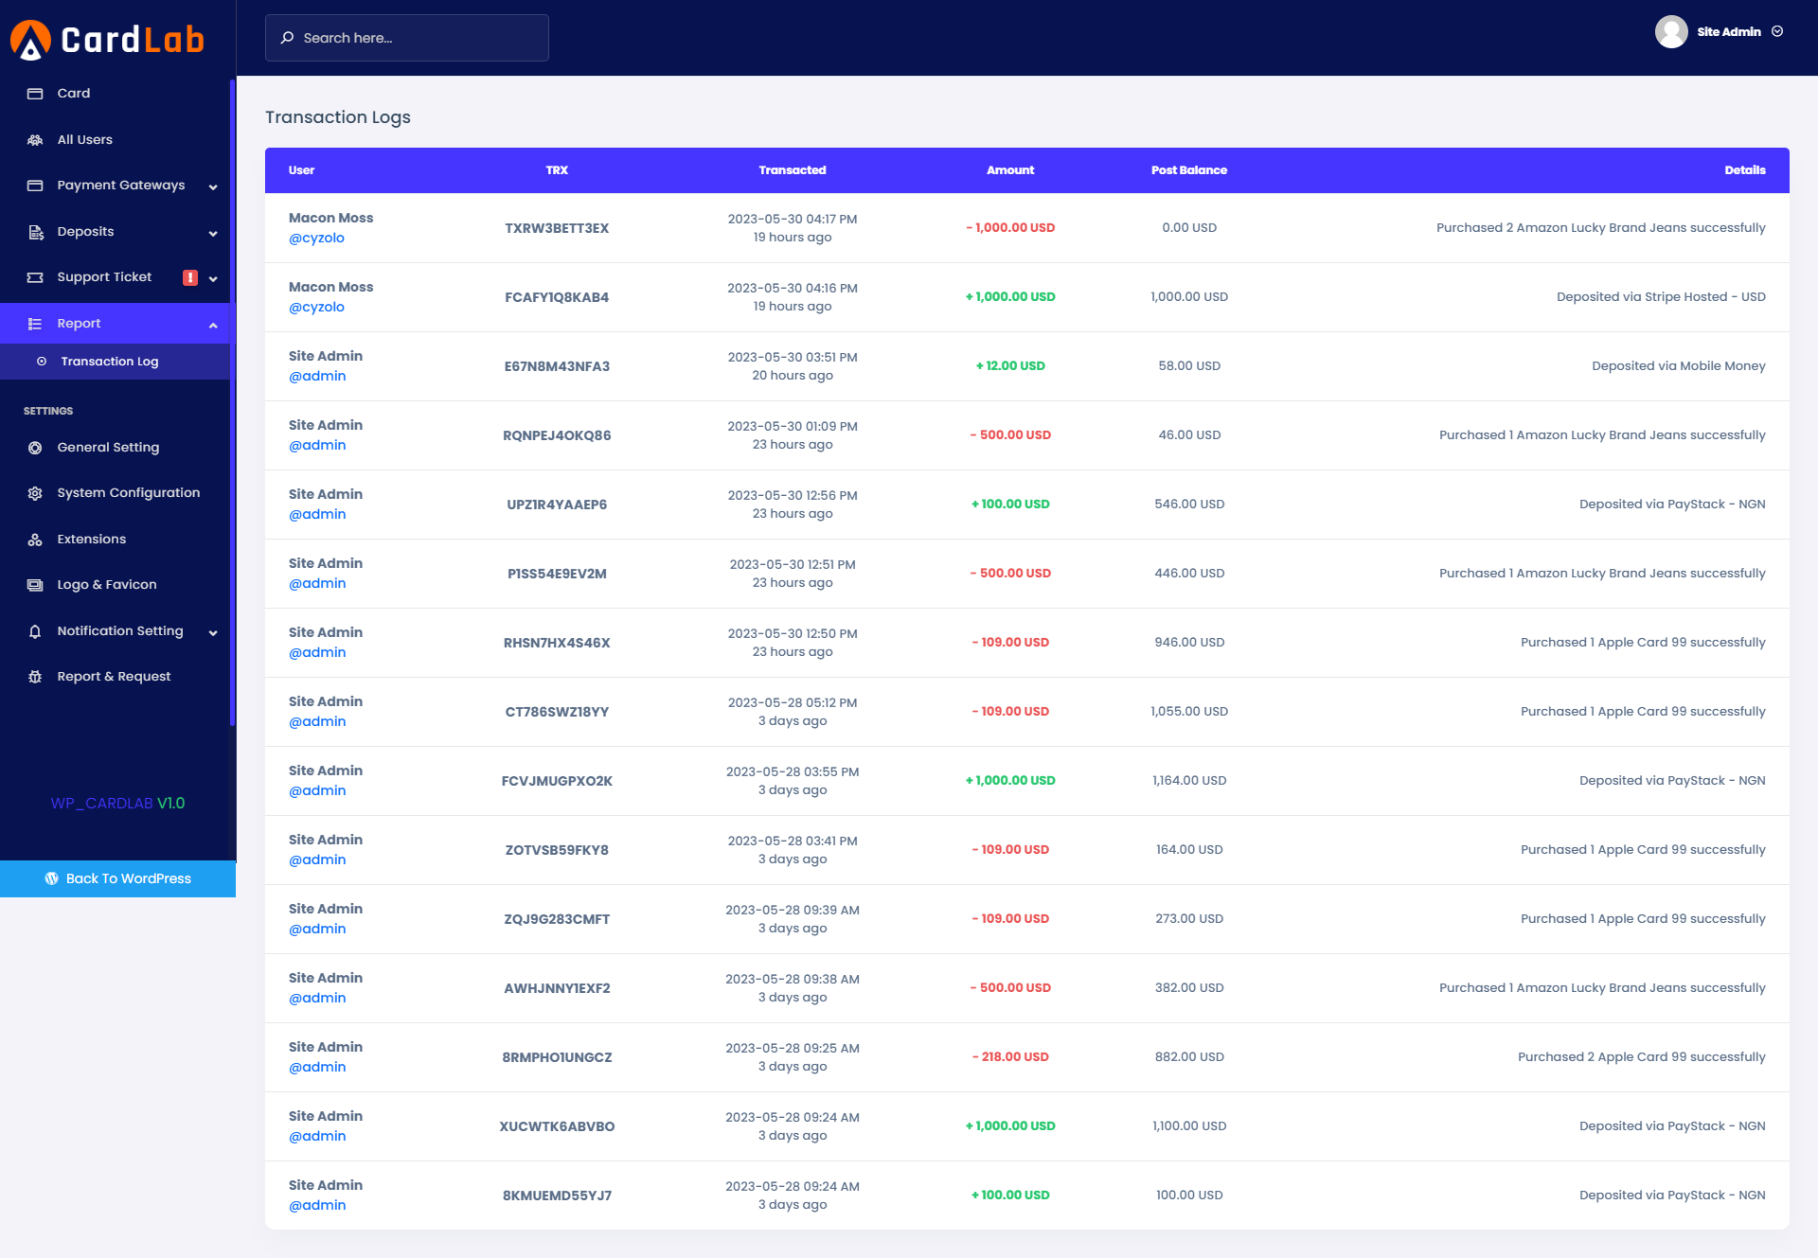Screen dimensions: 1818x1258
Task: Select the Transaction Log radio bullet
Action: pyautogui.click(x=42, y=362)
